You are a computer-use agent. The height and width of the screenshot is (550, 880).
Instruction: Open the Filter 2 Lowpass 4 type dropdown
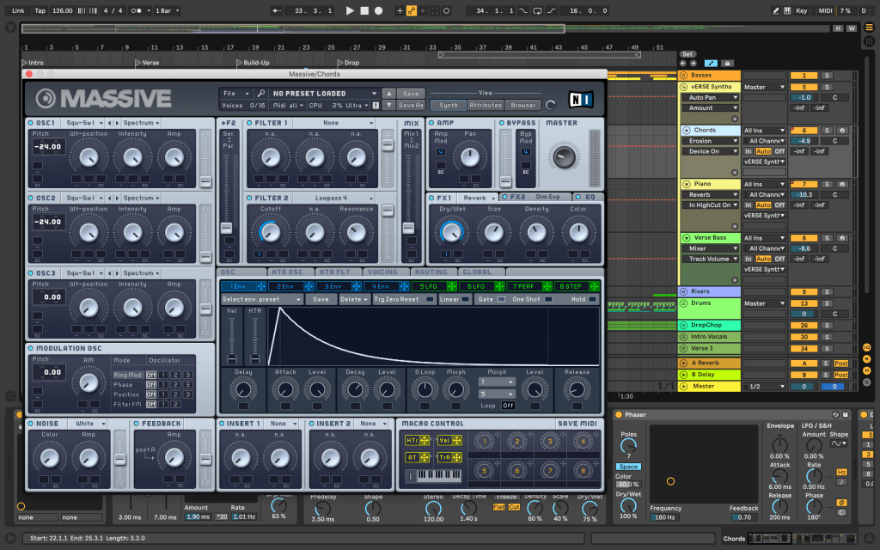coord(331,198)
